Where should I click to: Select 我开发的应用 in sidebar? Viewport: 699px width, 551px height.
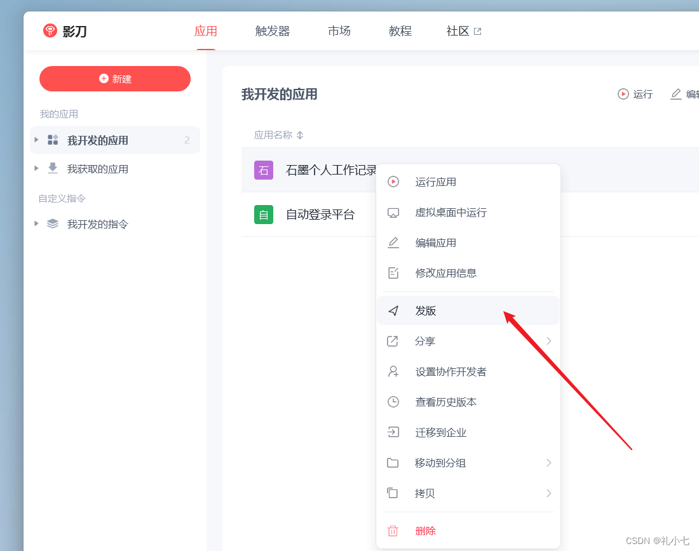coord(115,140)
